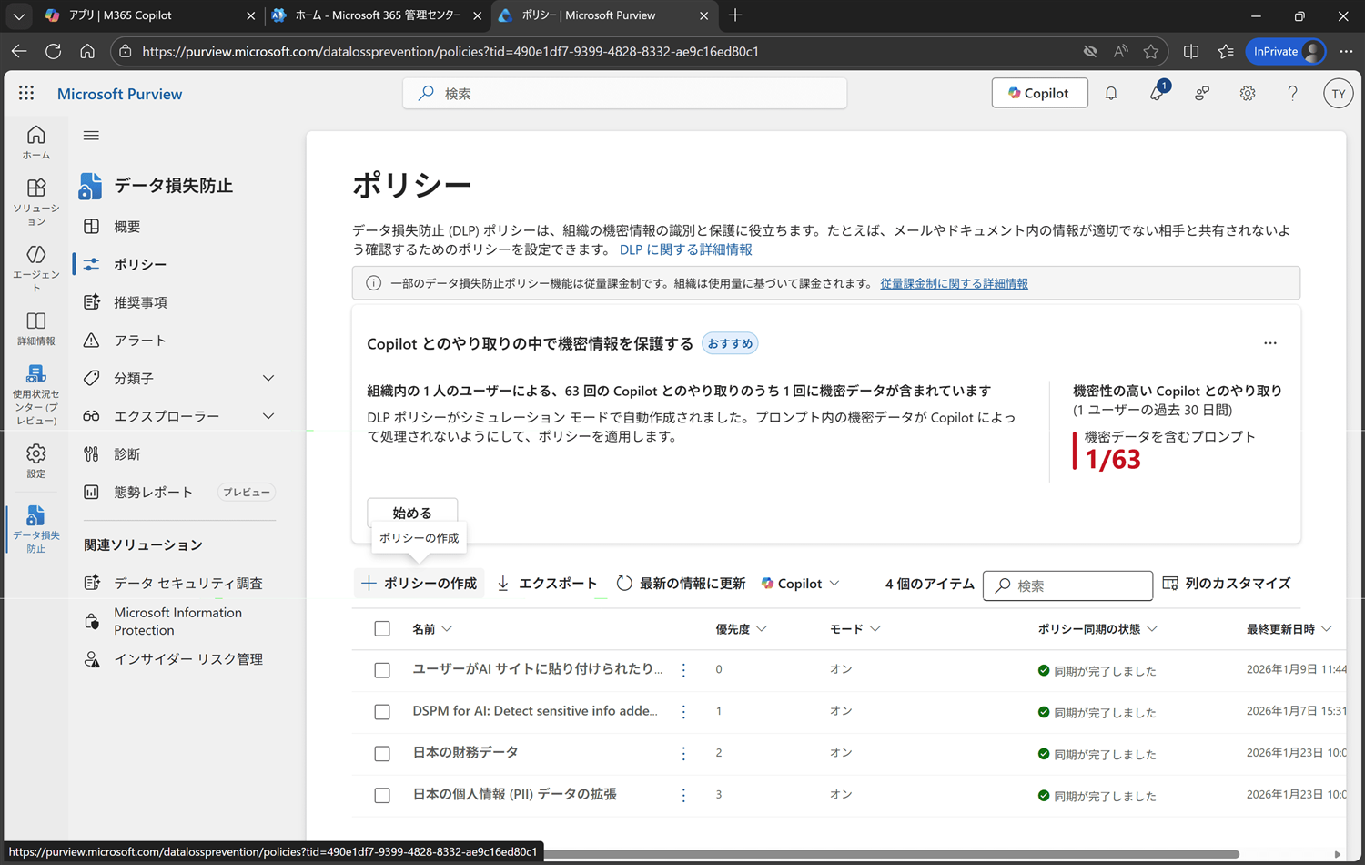The width and height of the screenshot is (1365, 865).
Task: Add page to favorites star icon
Action: [1151, 51]
